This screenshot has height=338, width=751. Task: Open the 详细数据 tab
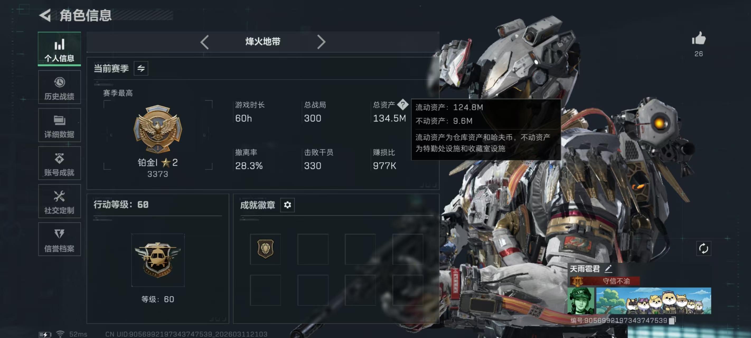[x=59, y=125]
